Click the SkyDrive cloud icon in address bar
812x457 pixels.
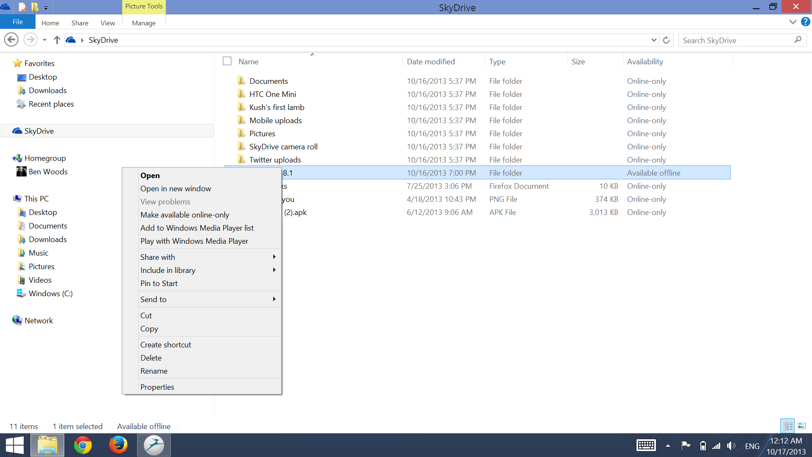point(71,40)
